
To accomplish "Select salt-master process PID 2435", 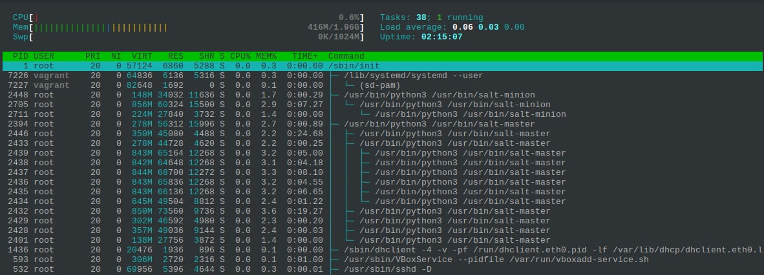I will click(382, 192).
